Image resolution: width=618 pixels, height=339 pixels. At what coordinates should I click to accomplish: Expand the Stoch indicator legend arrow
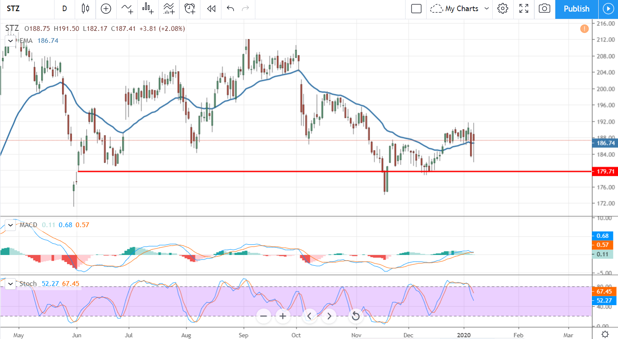pos(10,283)
